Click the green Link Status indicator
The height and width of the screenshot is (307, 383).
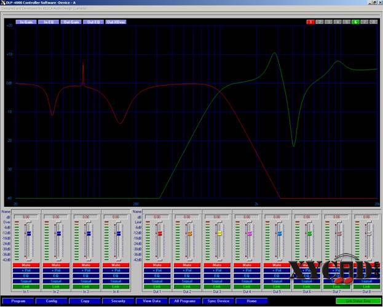358,301
